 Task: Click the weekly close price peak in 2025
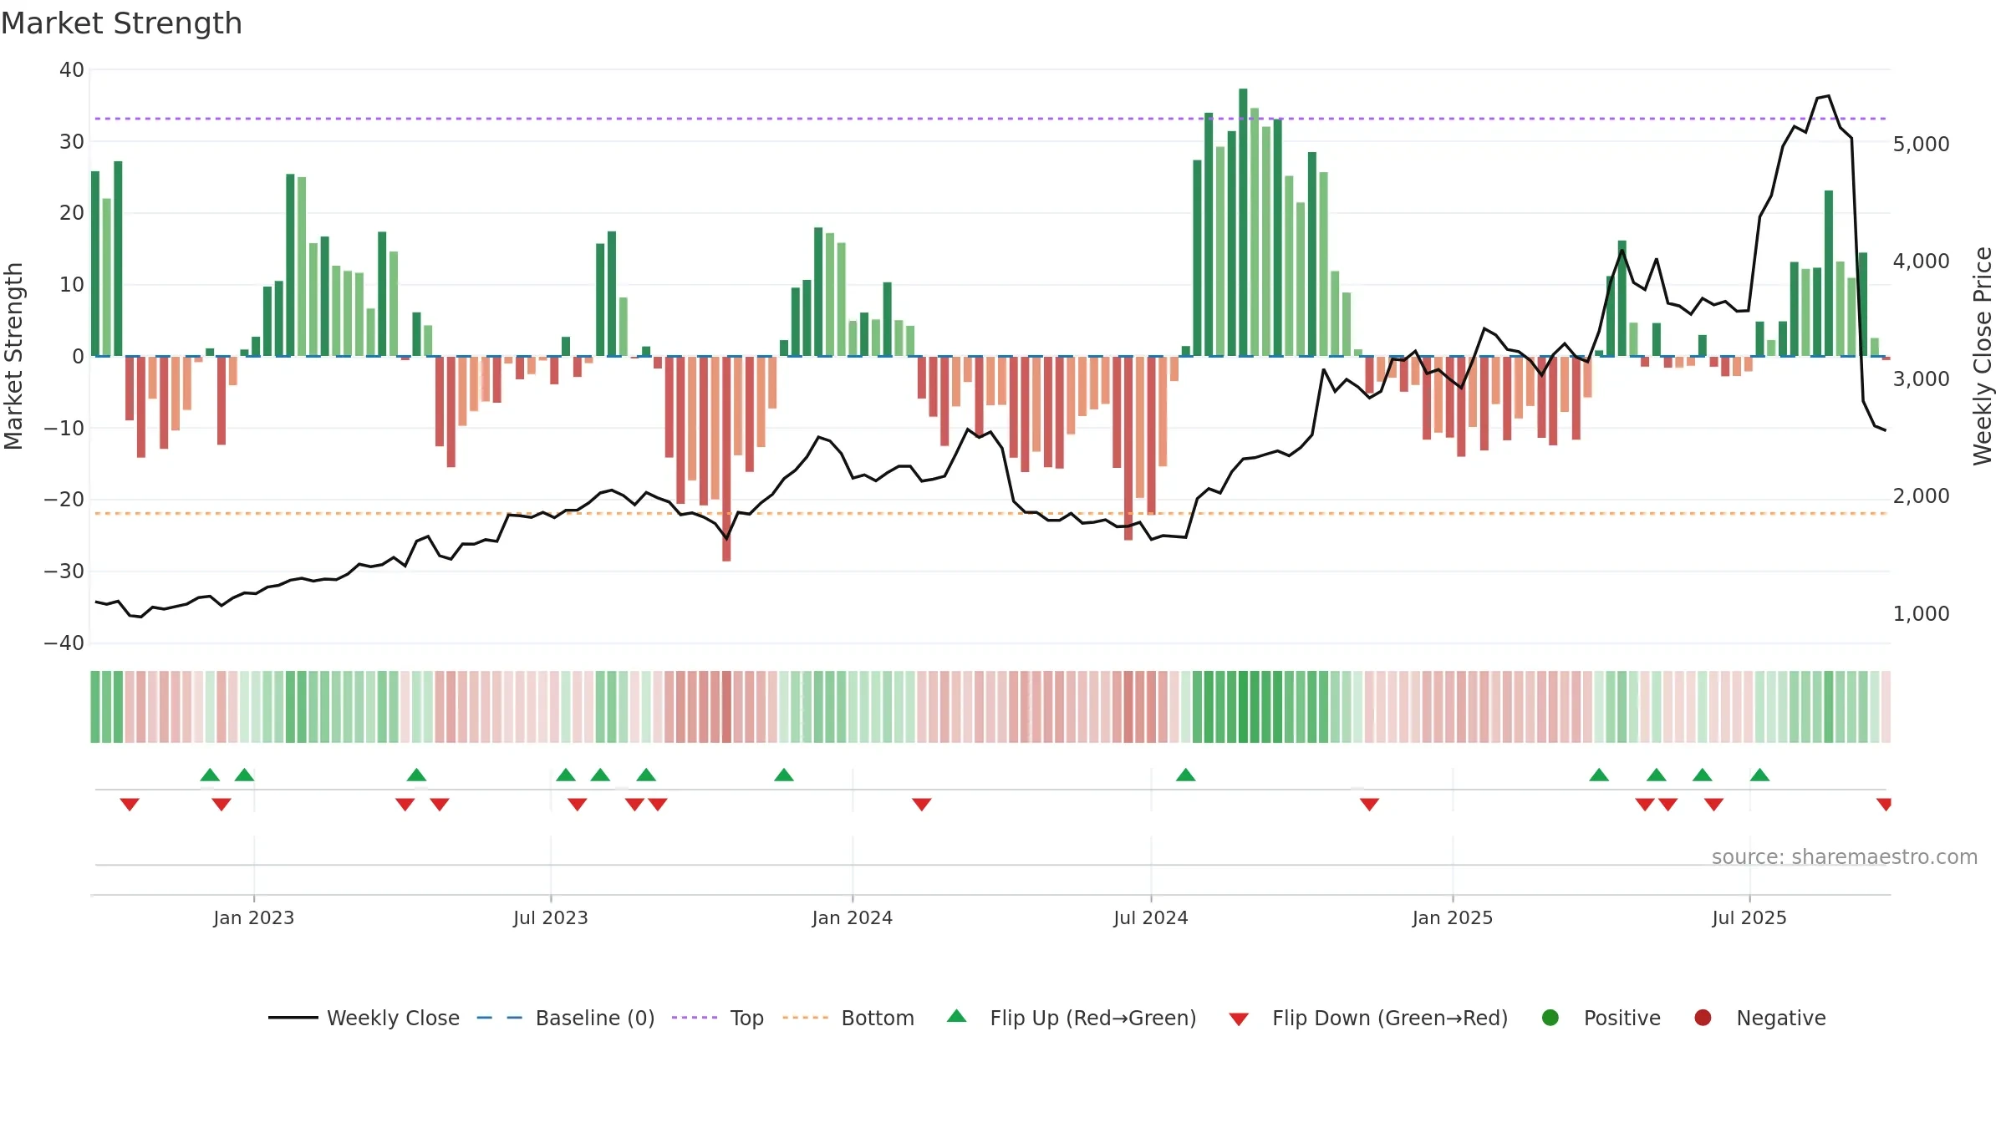point(1829,96)
